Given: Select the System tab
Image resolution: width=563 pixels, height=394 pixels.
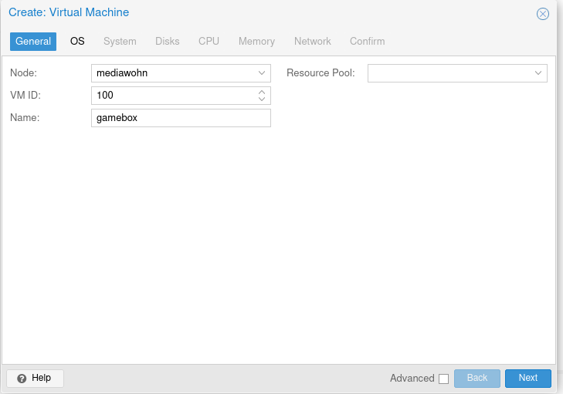Looking at the screenshot, I should 120,42.
